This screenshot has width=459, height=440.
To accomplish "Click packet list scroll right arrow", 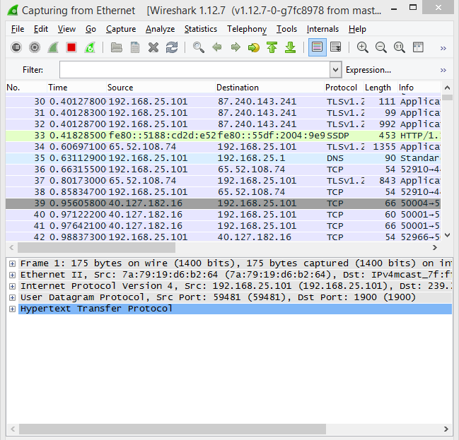I will point(435,248).
